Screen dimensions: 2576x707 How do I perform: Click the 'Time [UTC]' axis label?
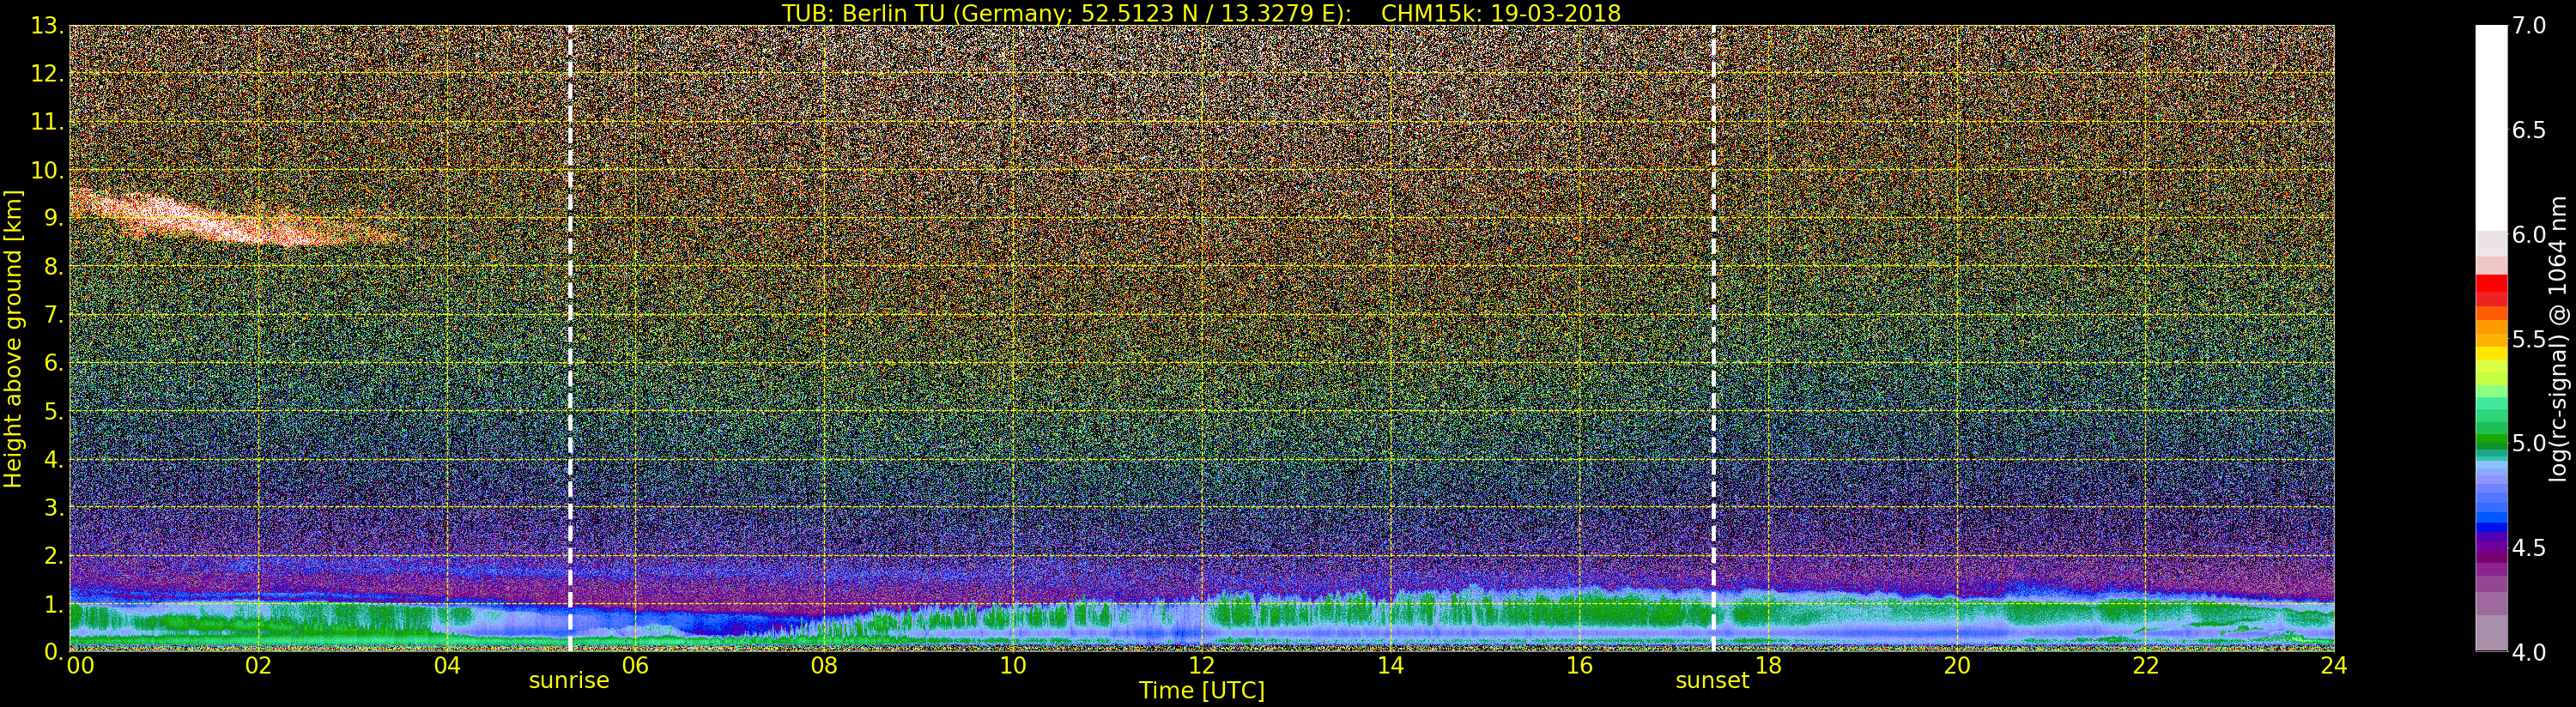pos(1201,691)
